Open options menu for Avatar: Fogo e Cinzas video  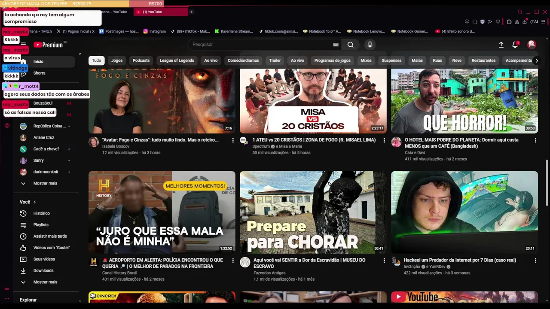(233, 140)
